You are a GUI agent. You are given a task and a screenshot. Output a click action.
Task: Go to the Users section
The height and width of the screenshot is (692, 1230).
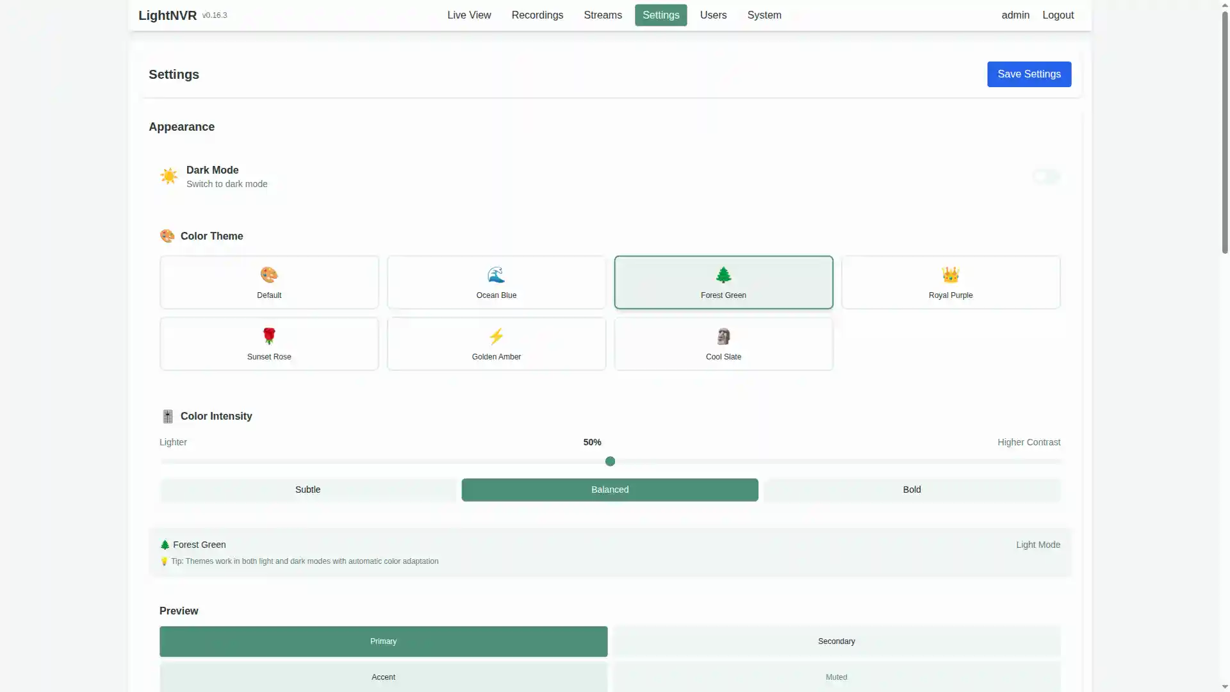tap(713, 15)
